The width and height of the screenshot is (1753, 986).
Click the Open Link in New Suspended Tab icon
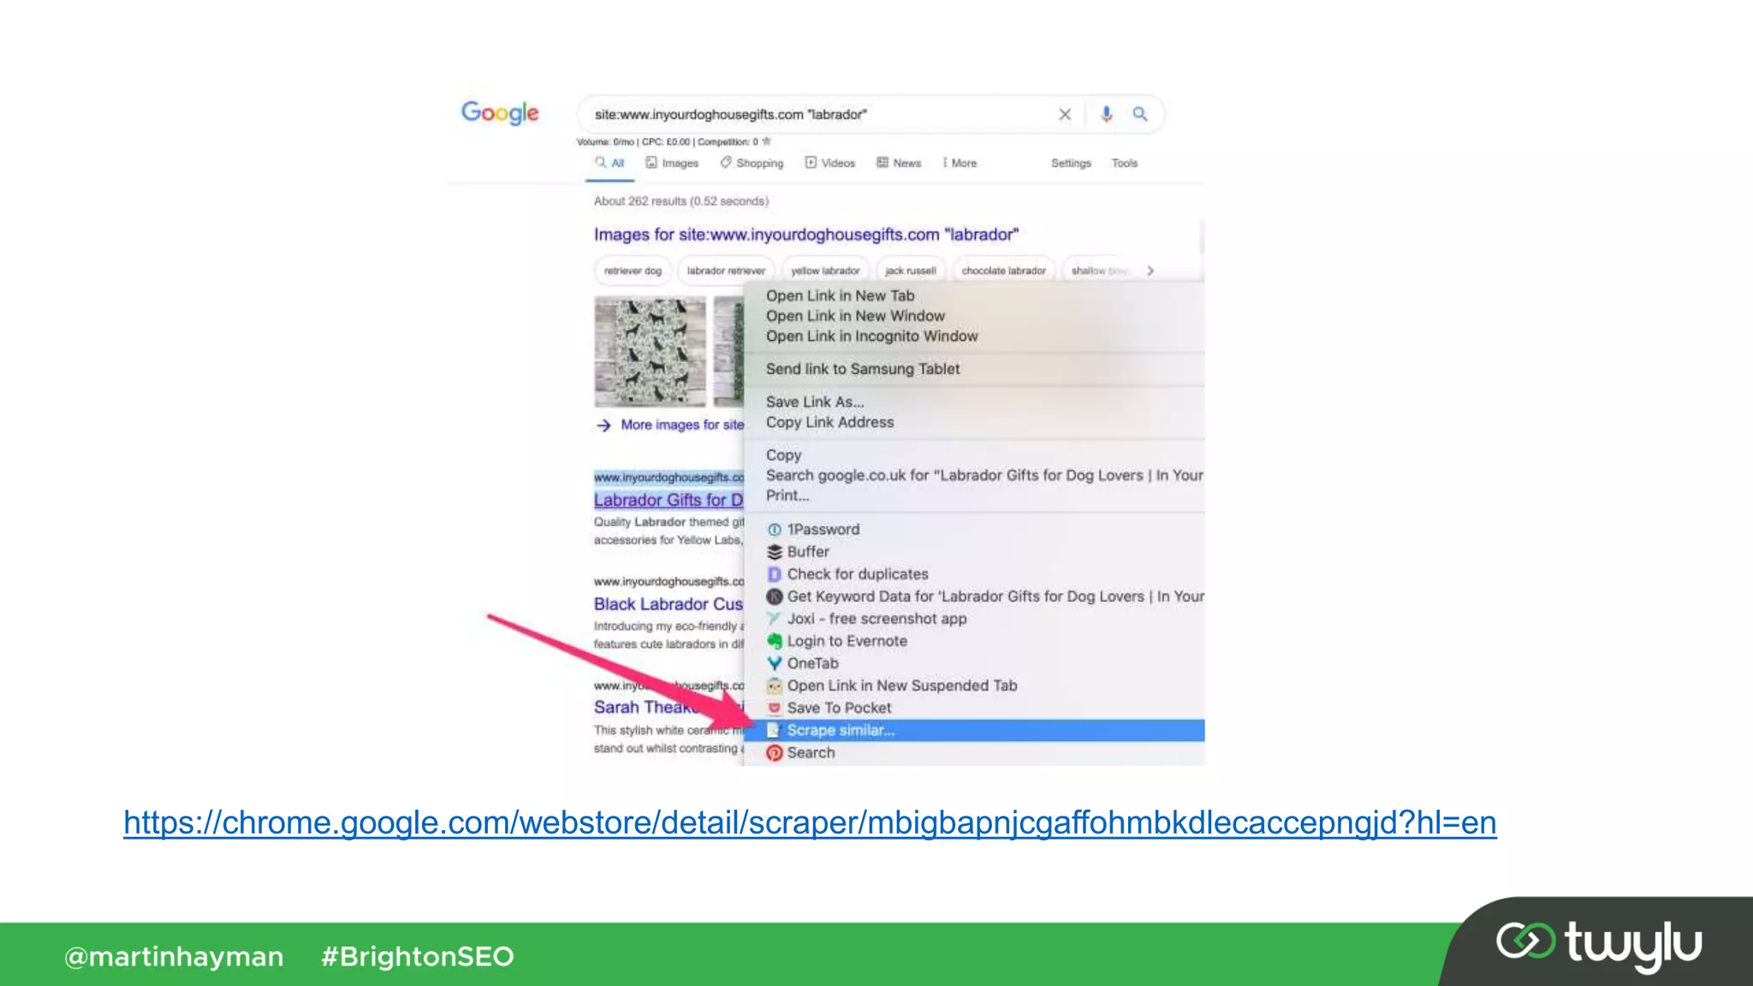pyautogui.click(x=775, y=686)
